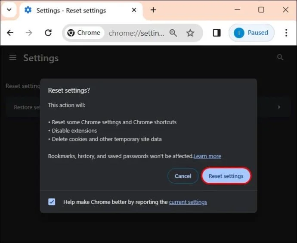Open the Paused profile button
The width and height of the screenshot is (297, 243).
[251, 33]
